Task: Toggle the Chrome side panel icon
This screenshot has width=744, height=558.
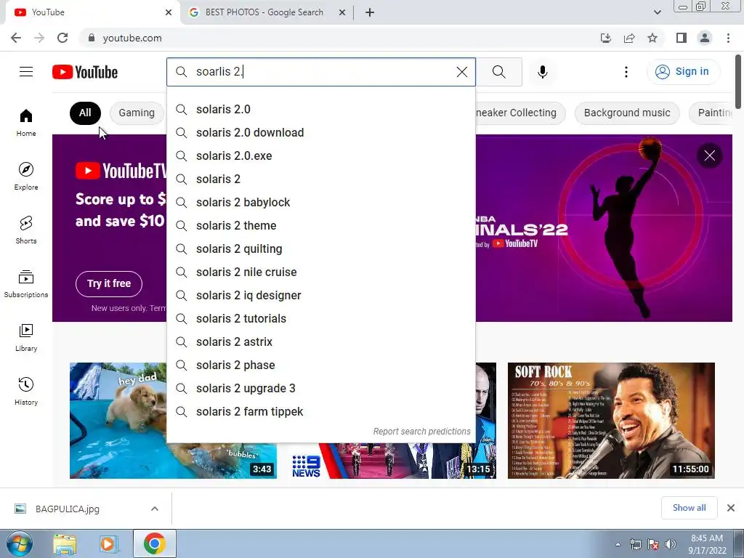Action: click(x=682, y=38)
